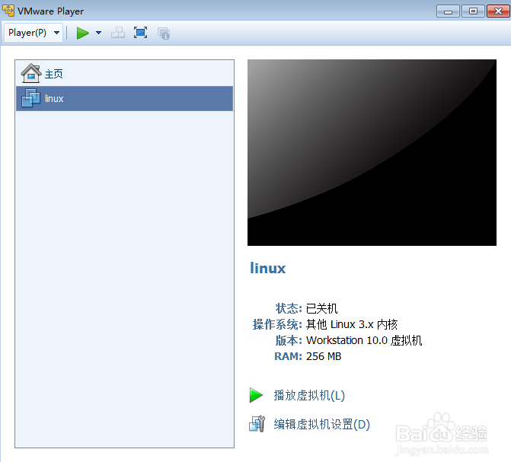511x462 pixels.
Task: Select the linux virtual machine text in list
Action: coord(54,98)
